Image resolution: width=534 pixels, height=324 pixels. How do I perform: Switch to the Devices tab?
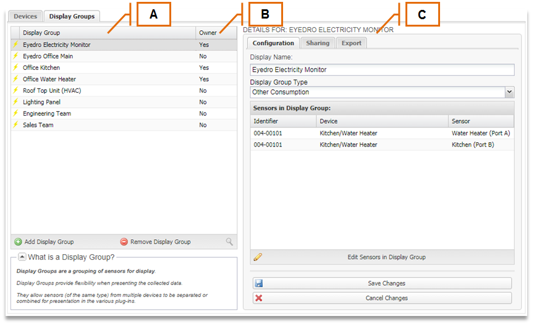[x=25, y=16]
